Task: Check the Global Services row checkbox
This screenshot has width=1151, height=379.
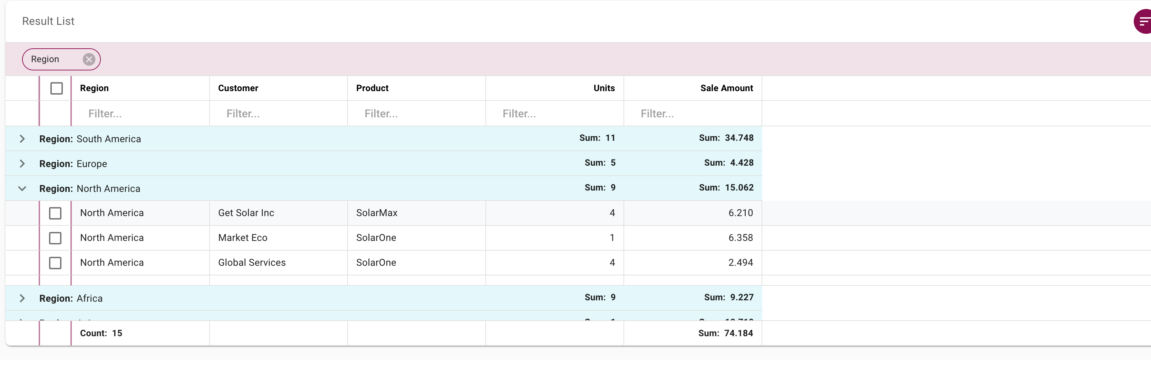Action: [x=55, y=263]
